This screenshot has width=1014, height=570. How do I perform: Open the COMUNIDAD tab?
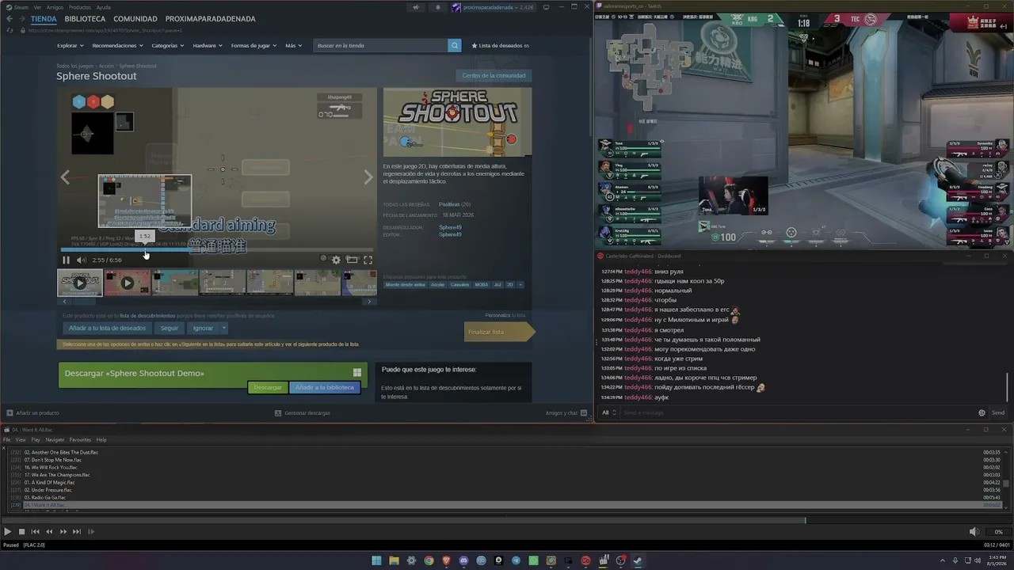click(135, 19)
